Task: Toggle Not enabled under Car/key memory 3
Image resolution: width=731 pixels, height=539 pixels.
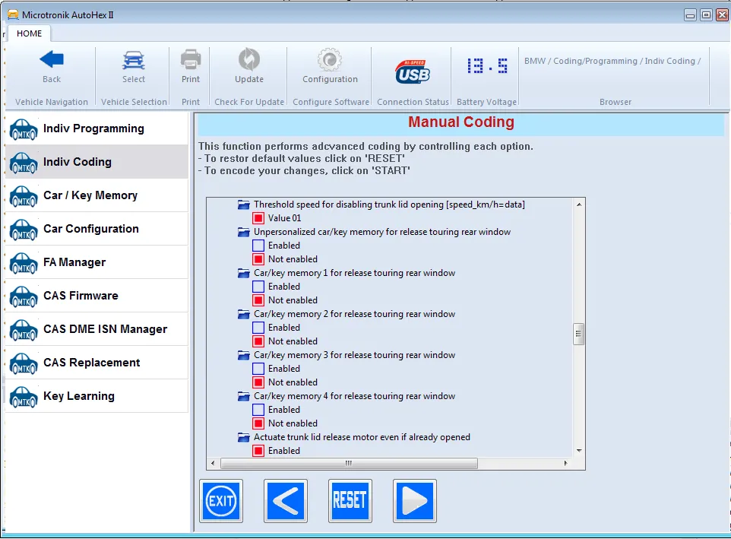Action: tap(258, 382)
